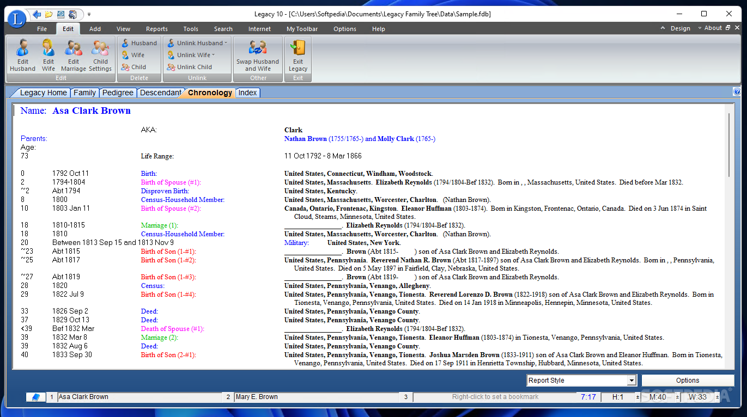Select bookmark 1 Asa Clark Brown
747x417 pixels.
pyautogui.click(x=139, y=397)
